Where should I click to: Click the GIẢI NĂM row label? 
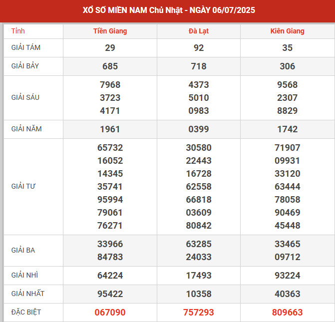click(26, 129)
